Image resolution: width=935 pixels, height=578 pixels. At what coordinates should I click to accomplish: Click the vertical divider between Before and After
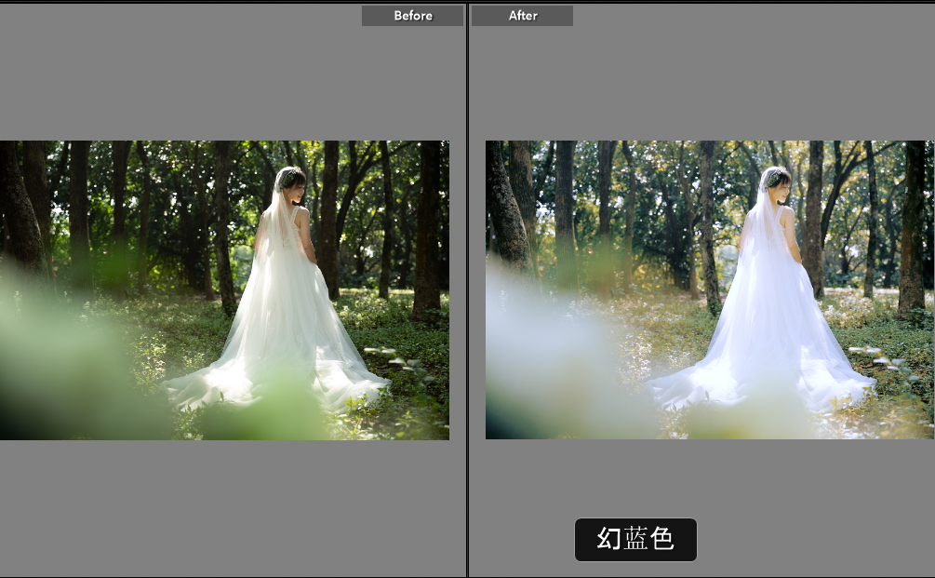click(467, 289)
